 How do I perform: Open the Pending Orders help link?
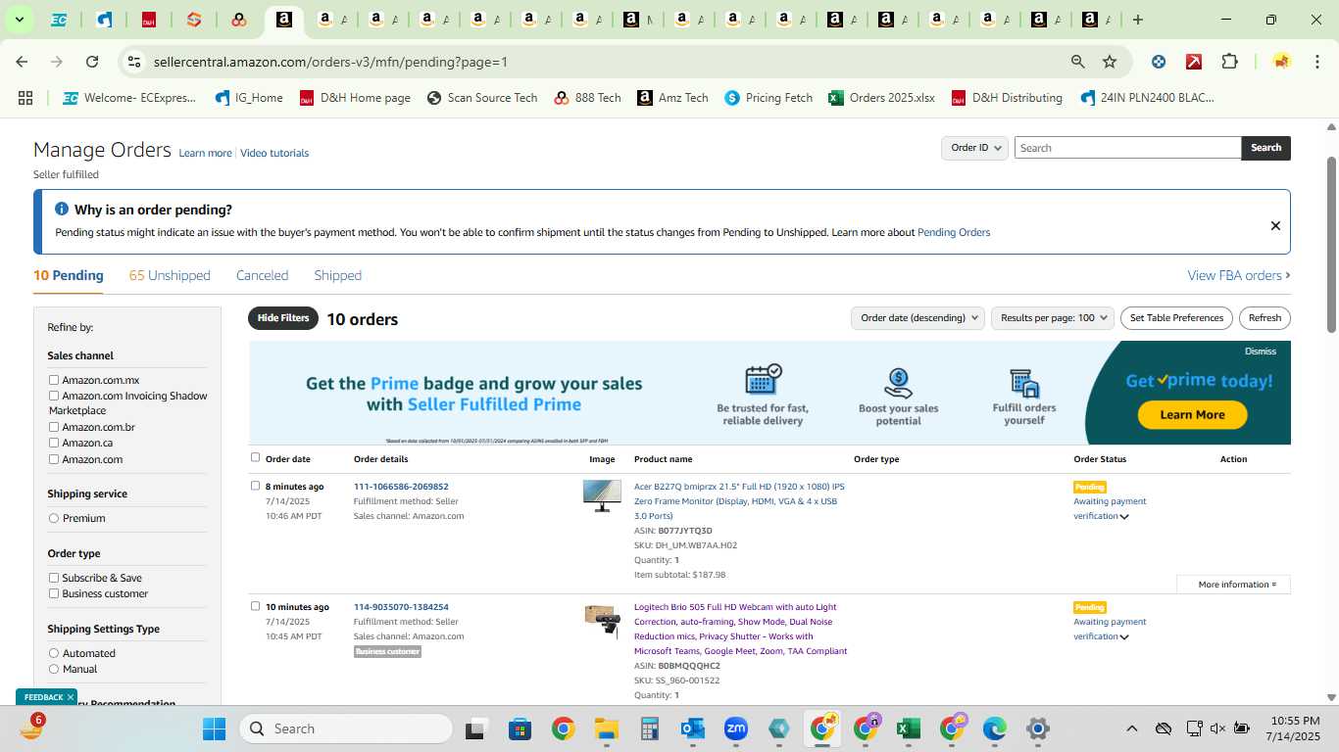coord(954,232)
